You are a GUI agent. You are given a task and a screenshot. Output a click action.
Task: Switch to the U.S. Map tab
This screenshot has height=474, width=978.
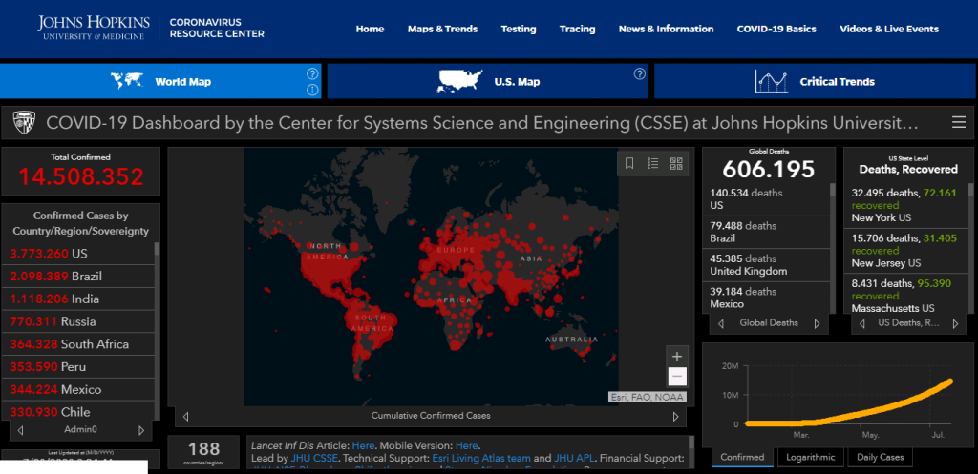[x=488, y=81]
